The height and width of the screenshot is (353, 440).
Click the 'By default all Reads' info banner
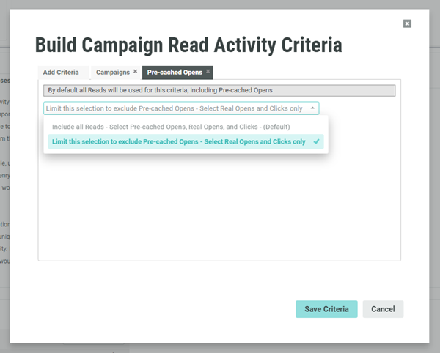(x=219, y=91)
